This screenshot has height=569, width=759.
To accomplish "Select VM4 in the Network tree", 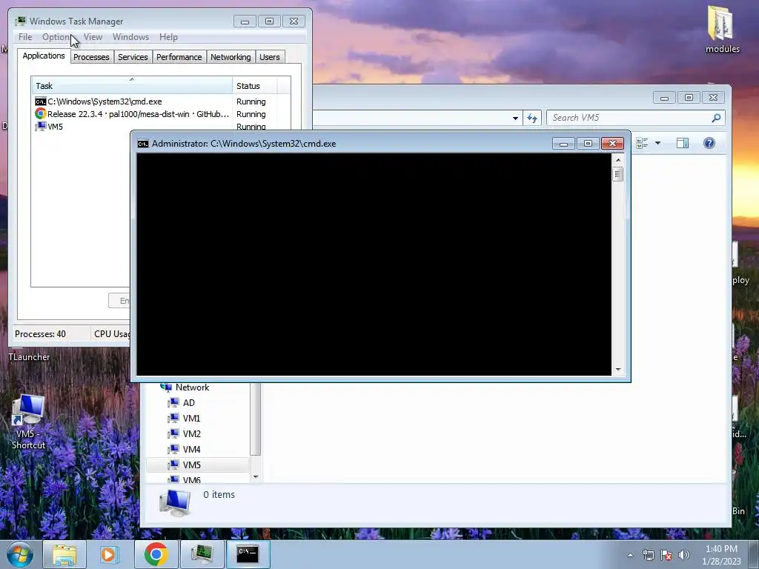I will tap(191, 450).
